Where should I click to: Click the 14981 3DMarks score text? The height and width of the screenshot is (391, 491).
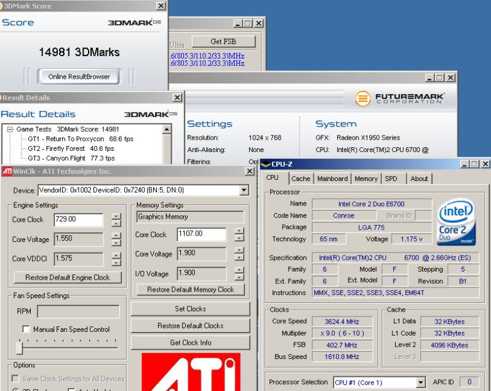coord(79,52)
